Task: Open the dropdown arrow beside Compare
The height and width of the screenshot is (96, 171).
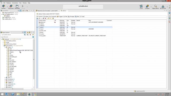Action: (x=151, y=7)
